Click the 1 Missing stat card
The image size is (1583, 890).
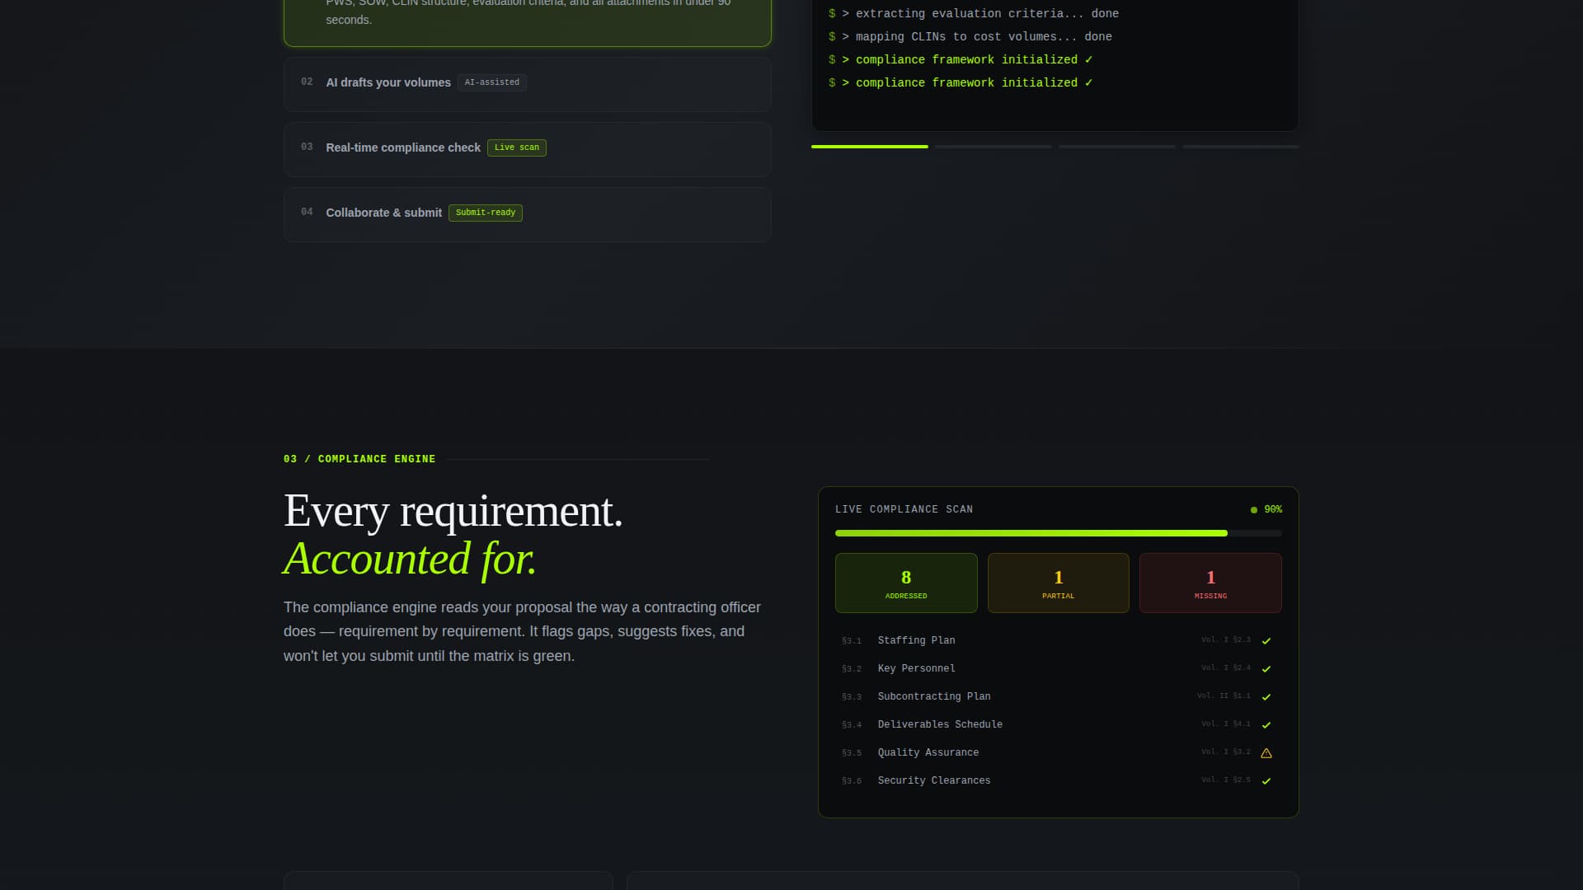coord(1210,583)
